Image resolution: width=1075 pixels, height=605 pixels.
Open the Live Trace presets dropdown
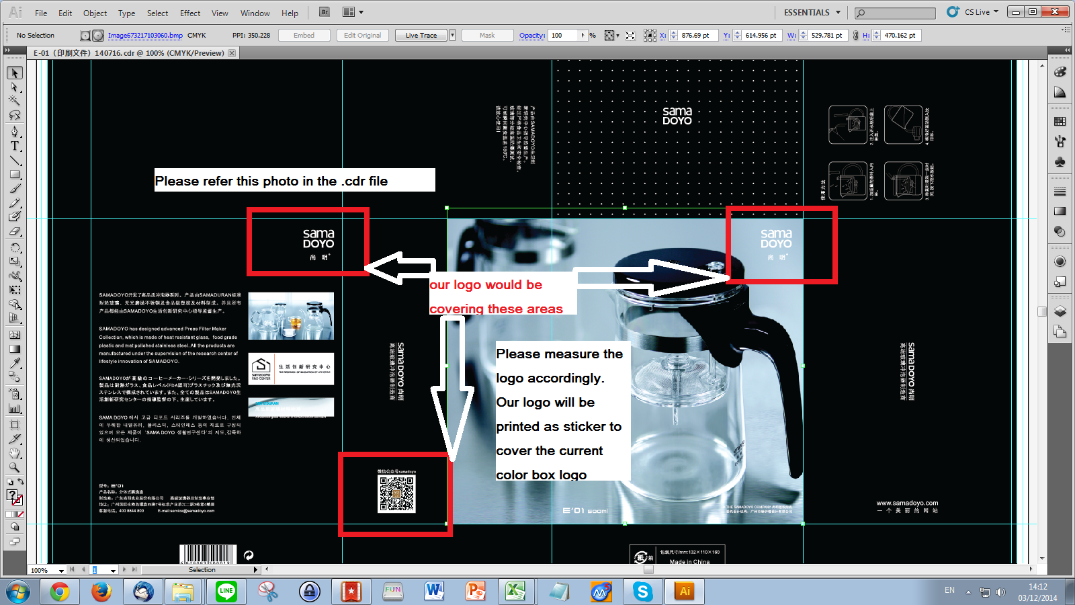(x=452, y=36)
